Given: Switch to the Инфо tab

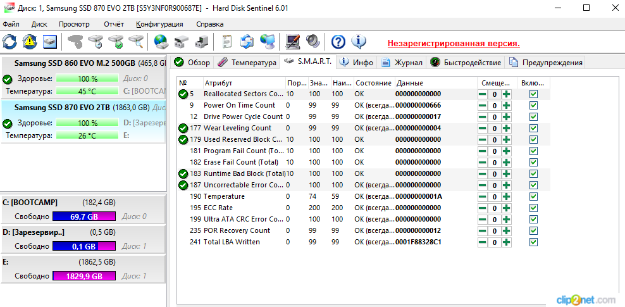Looking at the screenshot, I should (x=357, y=63).
